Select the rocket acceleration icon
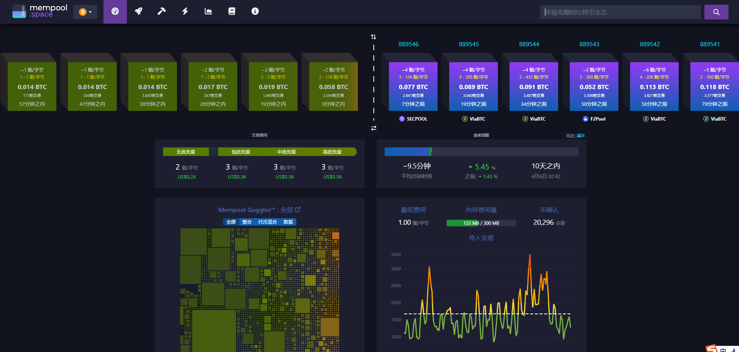This screenshot has width=739, height=352. click(138, 11)
